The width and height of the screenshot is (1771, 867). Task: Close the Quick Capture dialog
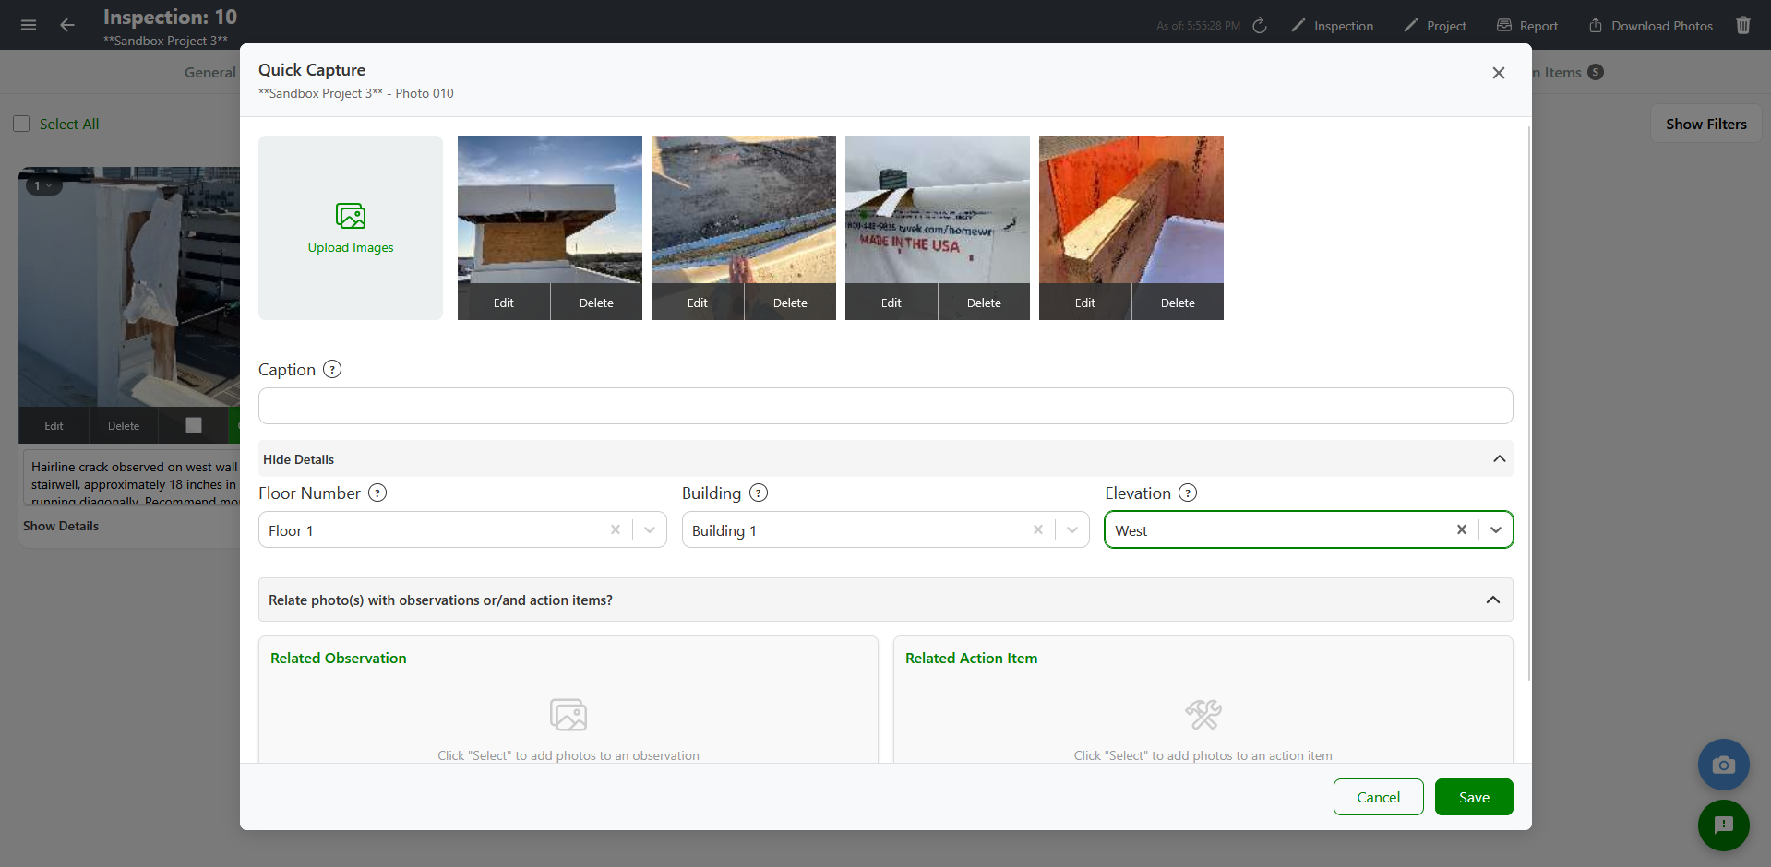(1499, 73)
